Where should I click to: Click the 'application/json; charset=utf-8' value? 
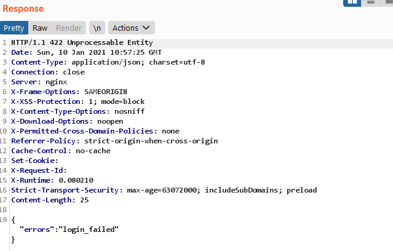(138, 62)
